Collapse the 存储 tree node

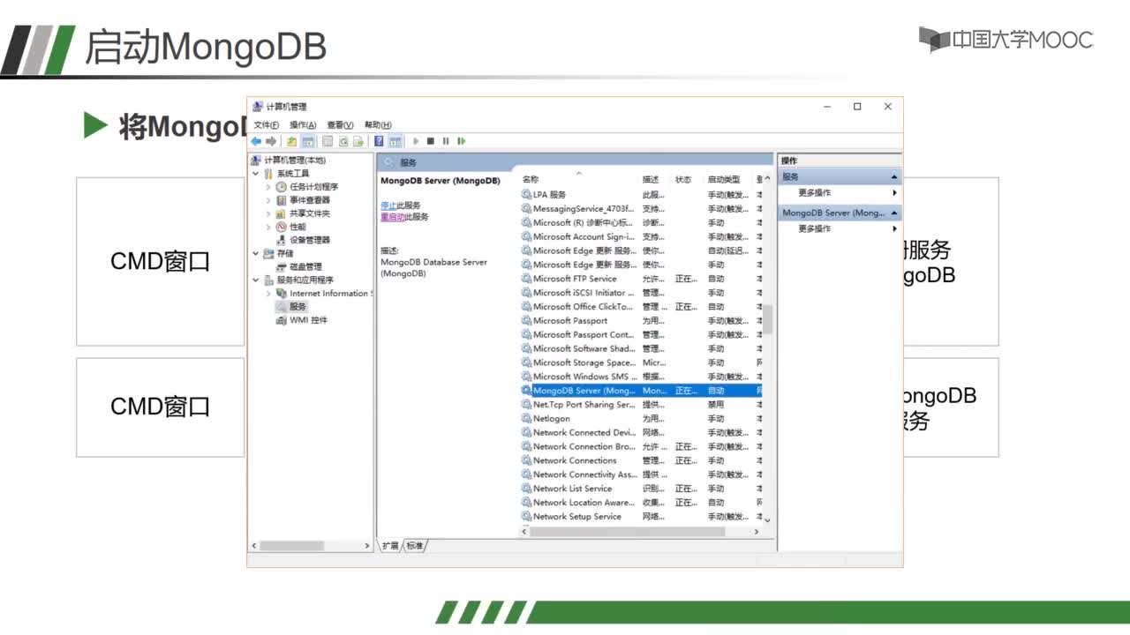(256, 253)
